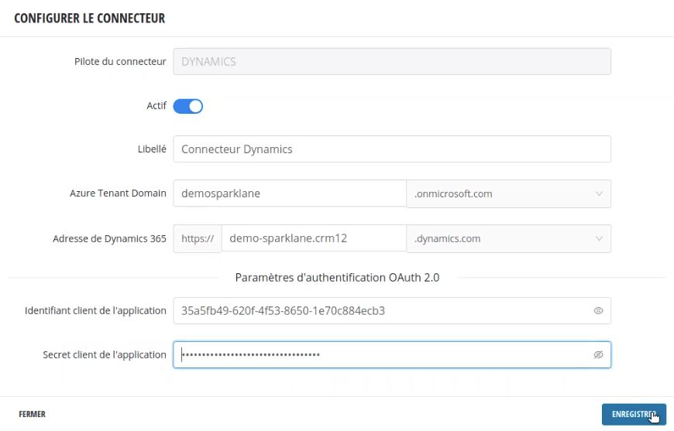Show the application client identifier via eye icon
Screen dimensions: 674x431
tap(598, 311)
